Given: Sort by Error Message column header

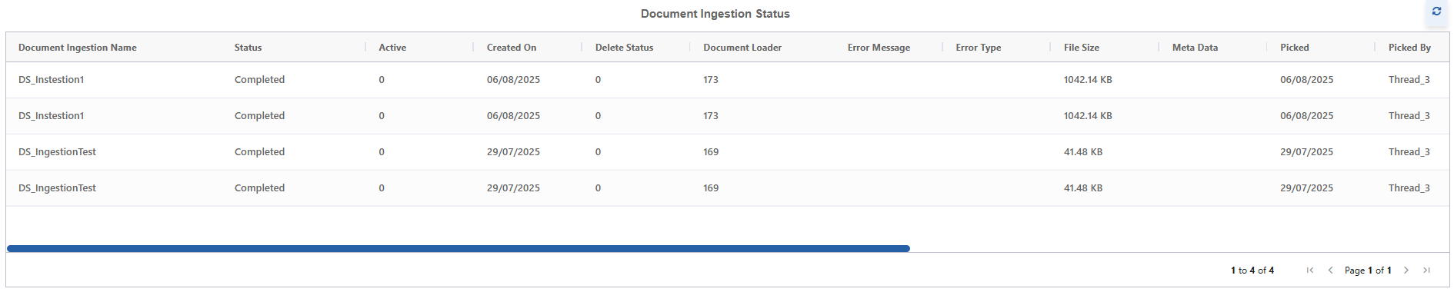Looking at the screenshot, I should (879, 48).
